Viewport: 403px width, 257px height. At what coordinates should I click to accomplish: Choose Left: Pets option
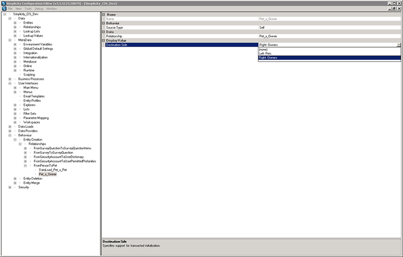(329, 54)
